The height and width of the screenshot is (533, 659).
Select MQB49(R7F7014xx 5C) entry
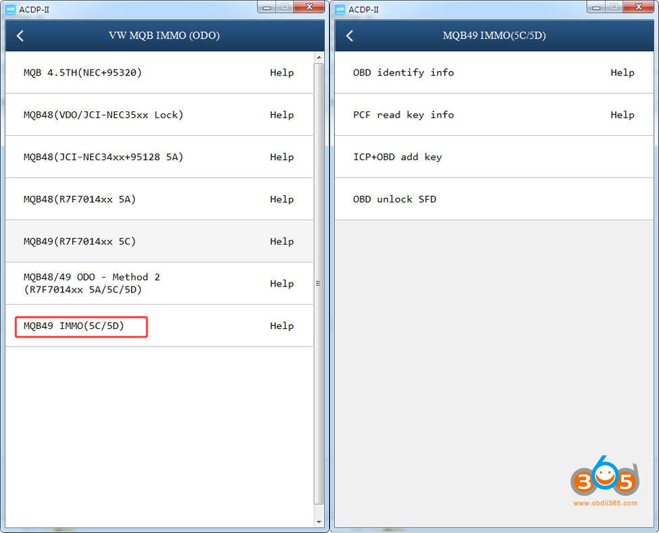[80, 241]
